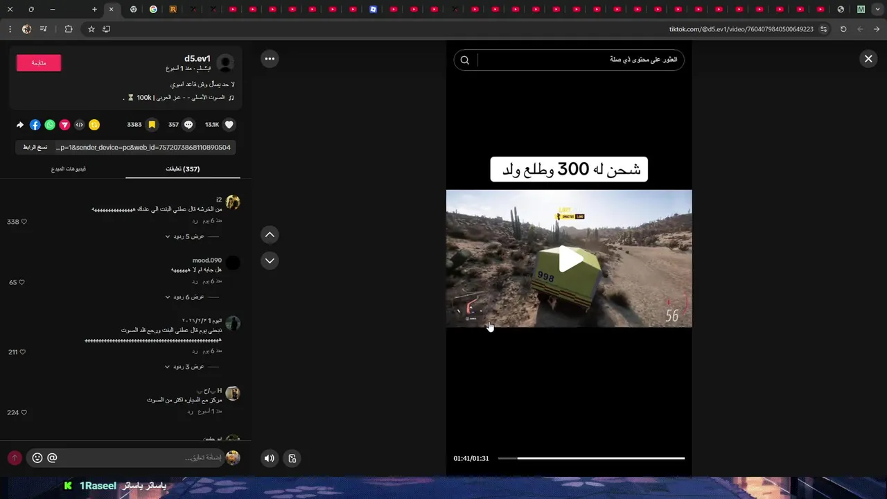Screen dimensions: 887x499
Task: Expand the 3 replies thread
Action: click(185, 367)
